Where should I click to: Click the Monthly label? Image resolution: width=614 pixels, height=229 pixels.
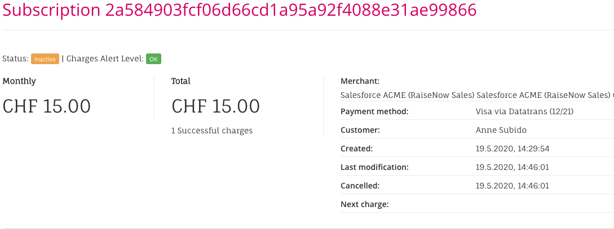pos(19,81)
